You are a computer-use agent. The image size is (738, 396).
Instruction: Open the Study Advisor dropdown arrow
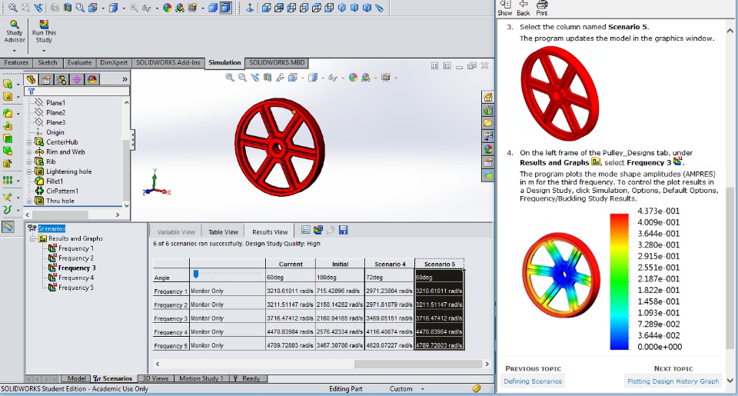14,51
